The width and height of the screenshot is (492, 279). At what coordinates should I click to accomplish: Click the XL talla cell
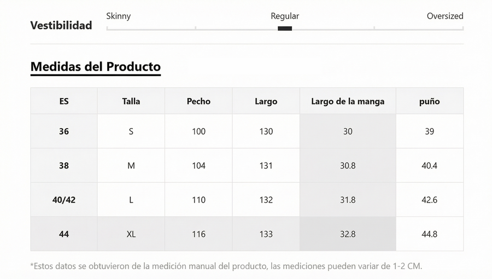tap(131, 234)
